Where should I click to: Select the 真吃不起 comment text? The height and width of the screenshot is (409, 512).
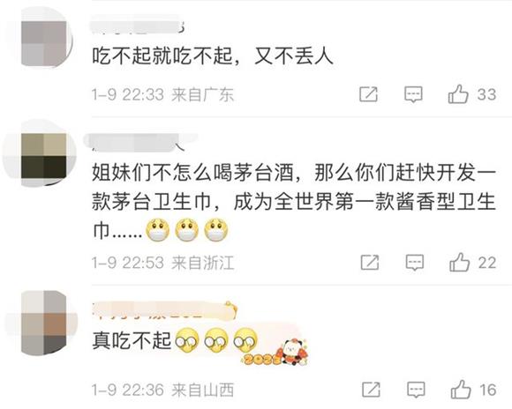[132, 341]
